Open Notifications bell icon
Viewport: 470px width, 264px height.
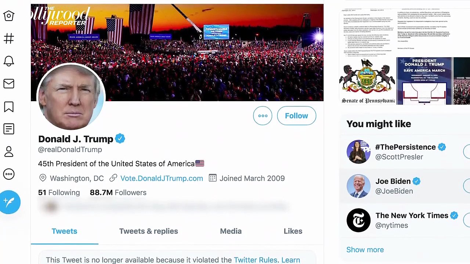coord(9,61)
